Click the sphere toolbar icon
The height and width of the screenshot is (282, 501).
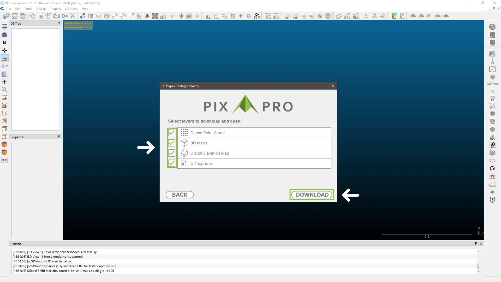pos(328,16)
